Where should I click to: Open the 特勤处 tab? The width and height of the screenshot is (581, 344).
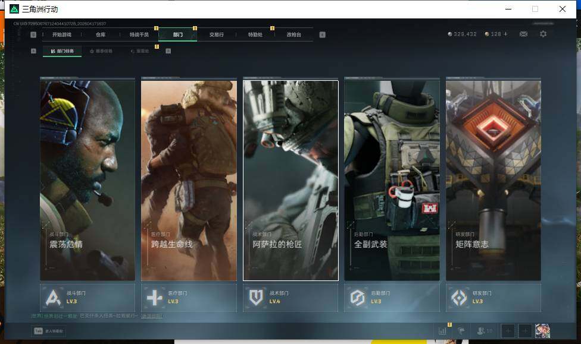[x=255, y=34]
